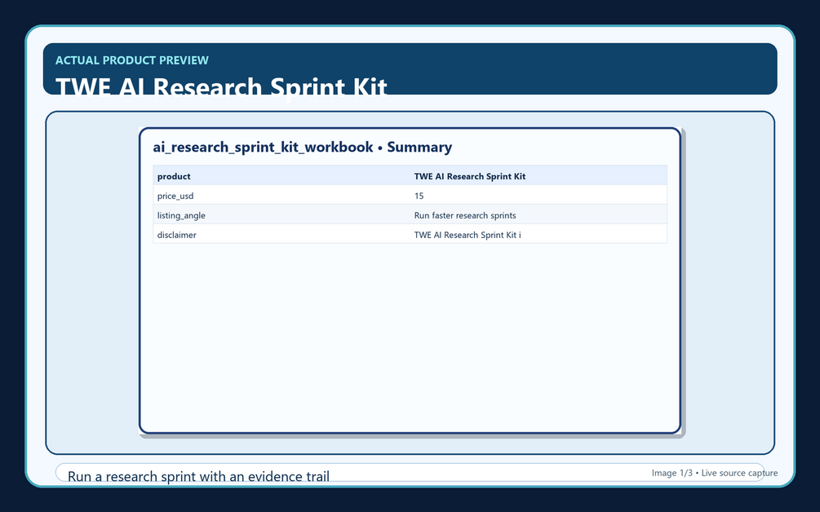Click the 'Run a research sprint with an evidence trail' caption
This screenshot has width=820, height=512.
(199, 476)
